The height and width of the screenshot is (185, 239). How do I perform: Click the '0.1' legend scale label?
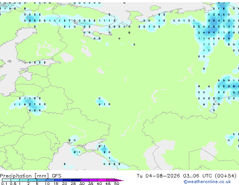click(x=4, y=183)
